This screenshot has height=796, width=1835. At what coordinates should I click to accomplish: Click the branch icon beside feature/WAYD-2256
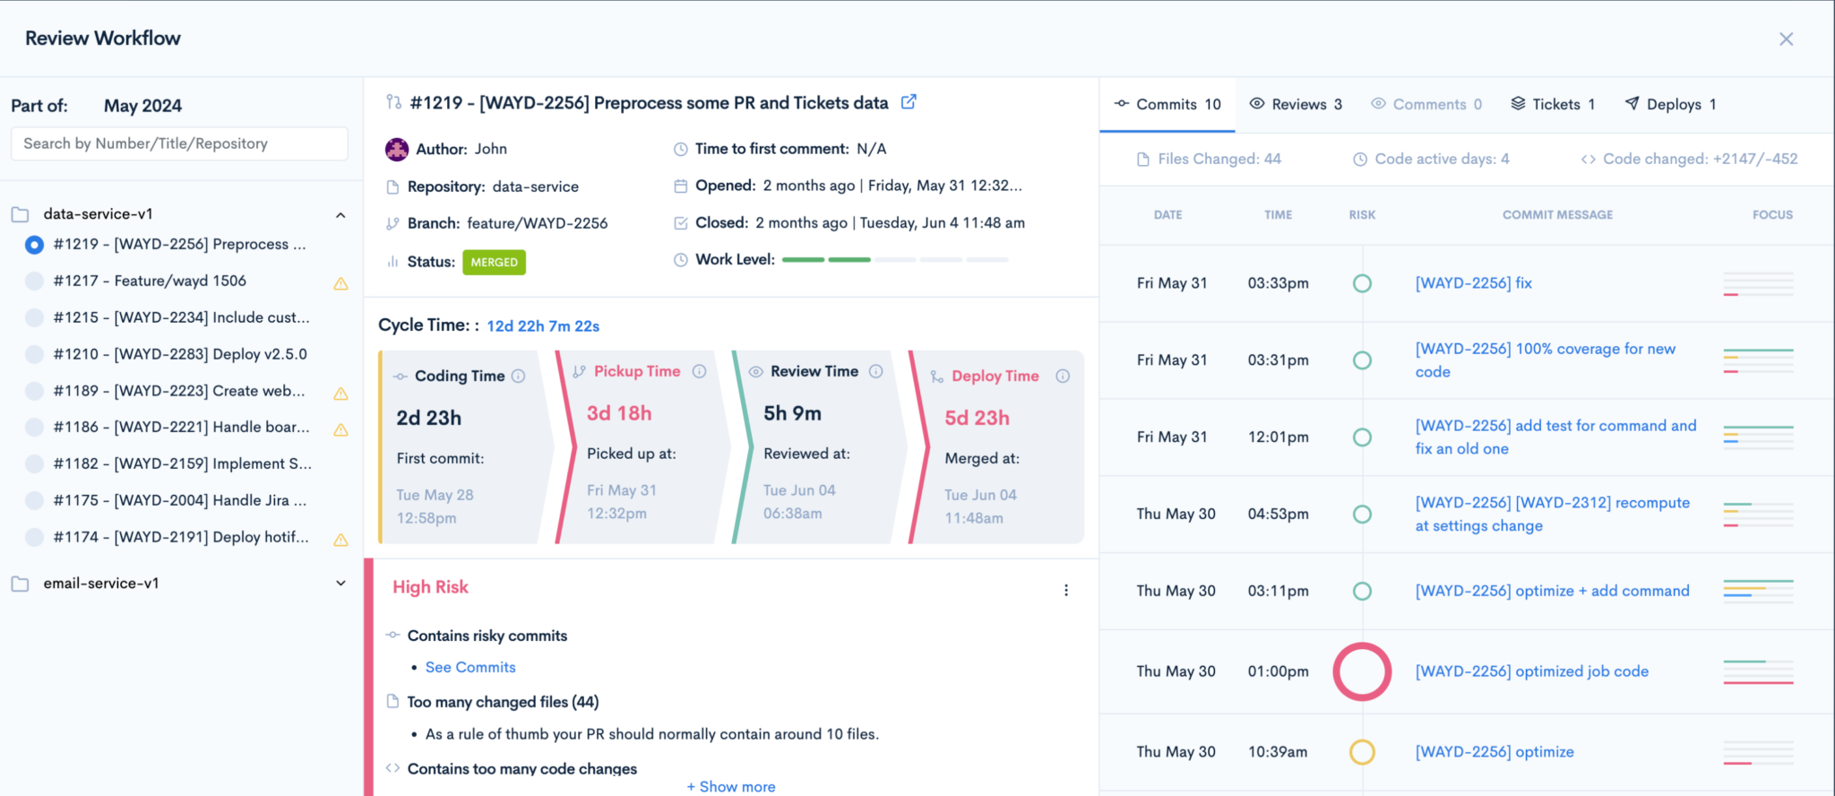(394, 222)
